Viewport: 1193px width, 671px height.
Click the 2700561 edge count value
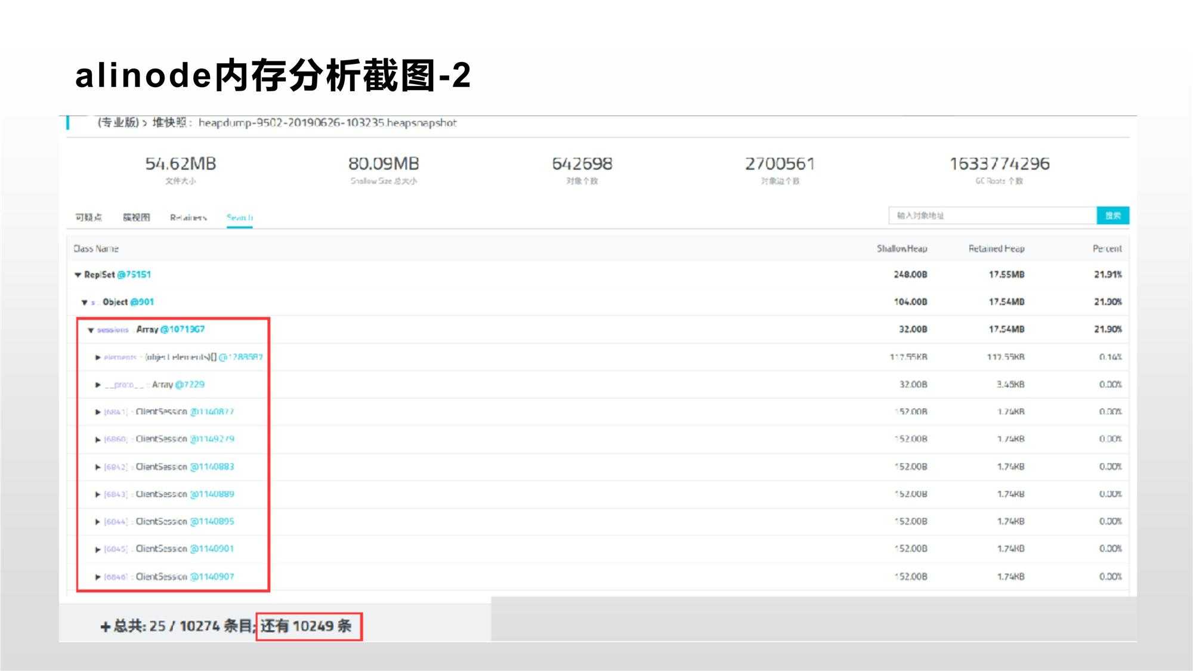point(780,163)
